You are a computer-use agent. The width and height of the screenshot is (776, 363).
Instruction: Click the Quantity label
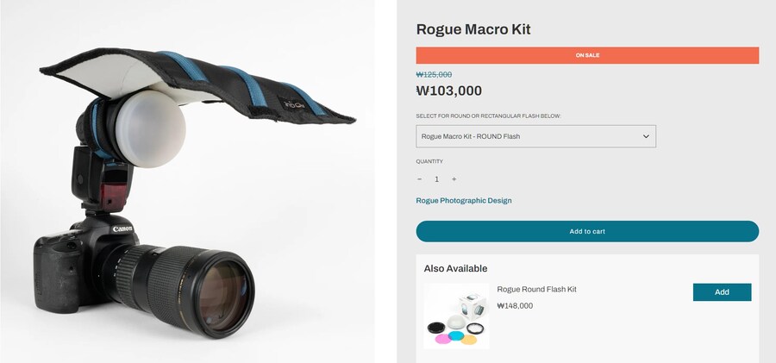429,161
